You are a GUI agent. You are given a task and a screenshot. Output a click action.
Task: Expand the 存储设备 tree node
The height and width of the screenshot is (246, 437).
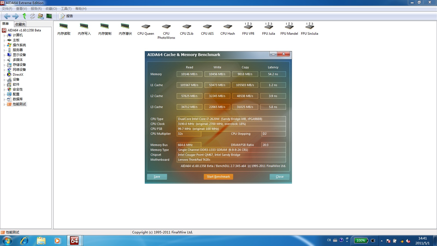coord(4,65)
